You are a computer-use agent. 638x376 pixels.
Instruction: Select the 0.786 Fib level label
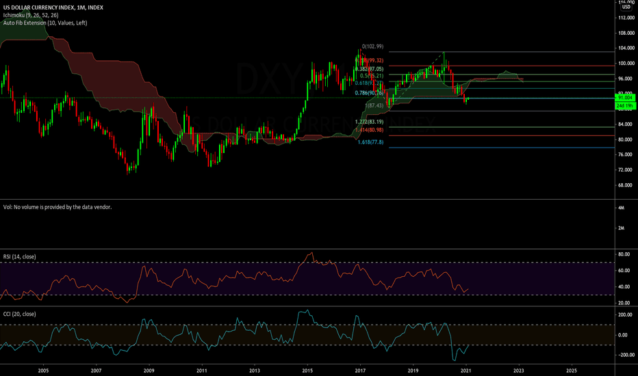[x=369, y=93]
